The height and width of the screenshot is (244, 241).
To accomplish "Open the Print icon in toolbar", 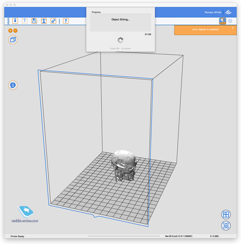I will pyautogui.click(x=44, y=21).
